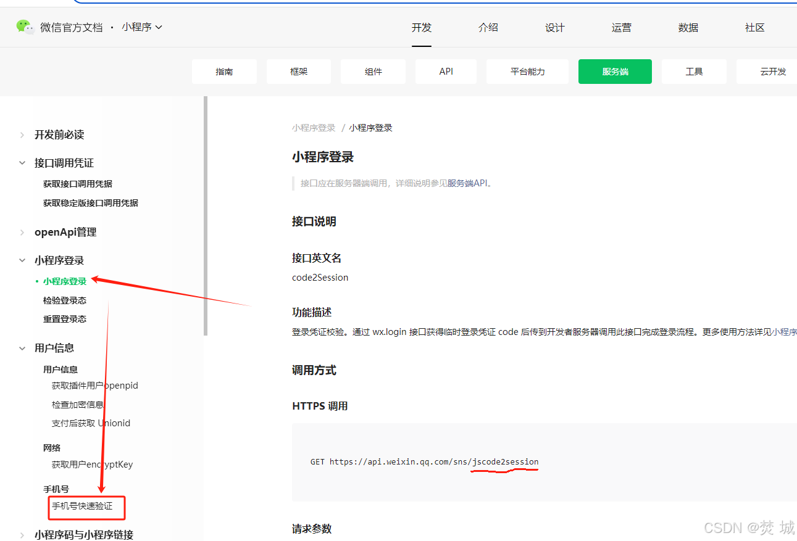Click the sidebar vertical scrollbar
Viewport: 797px width, 541px height.
pyautogui.click(x=206, y=216)
